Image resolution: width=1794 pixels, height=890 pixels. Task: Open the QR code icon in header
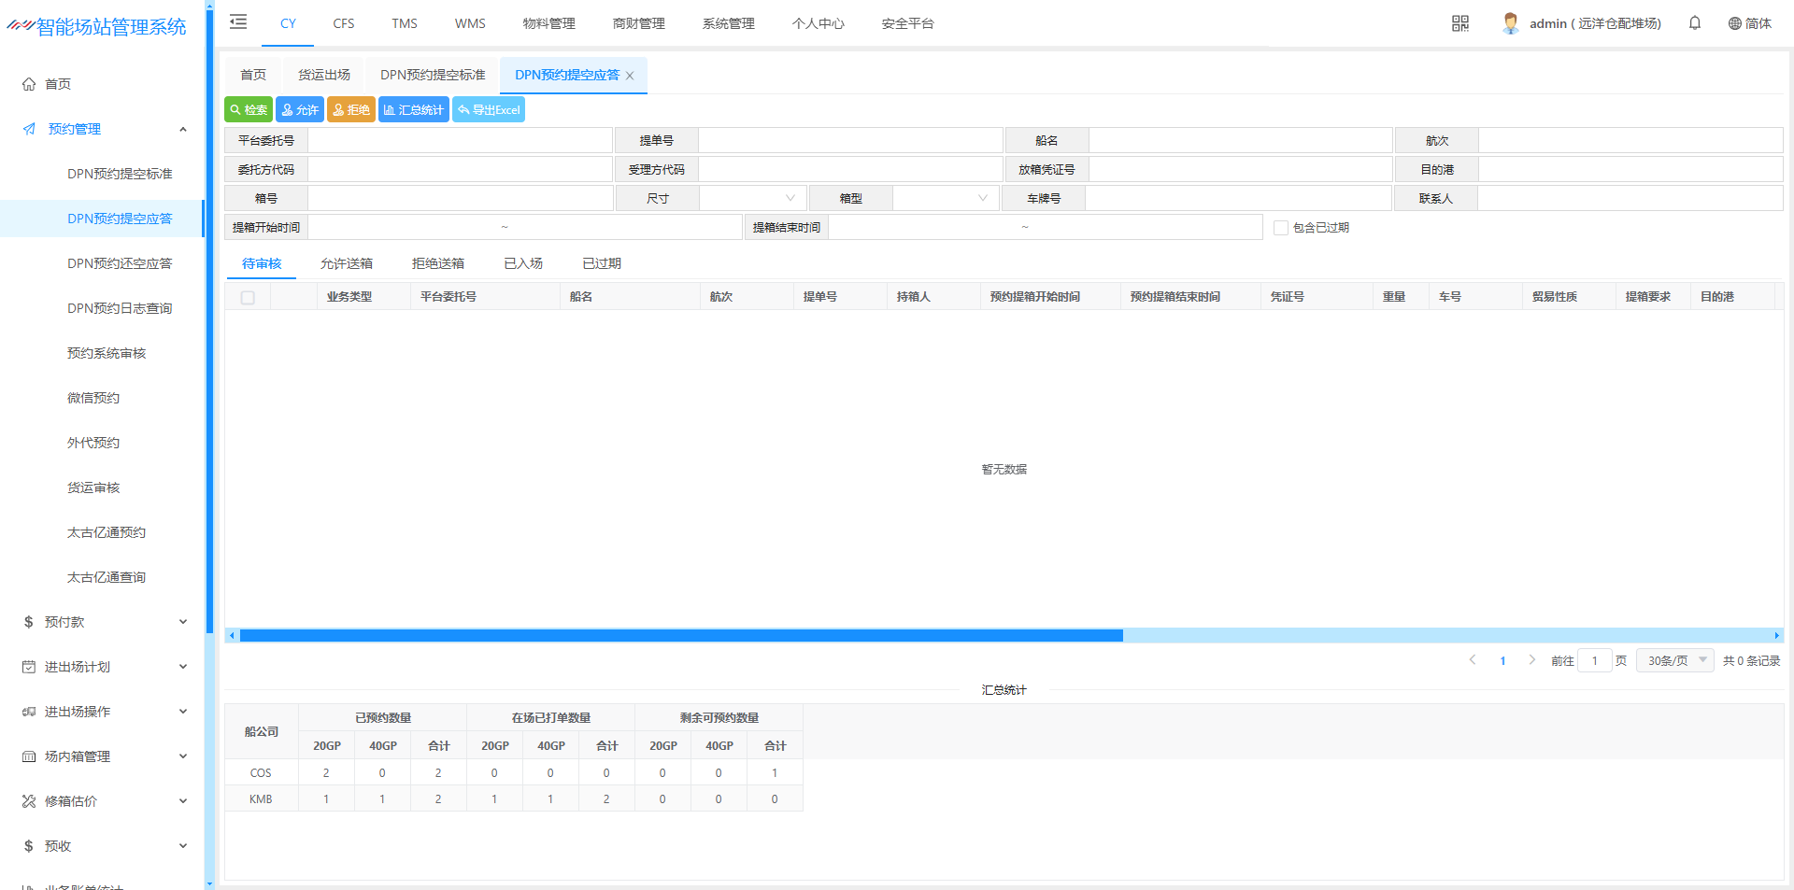[x=1459, y=23]
